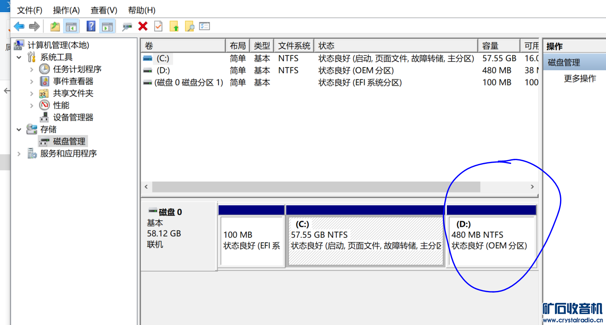Select 计算机管理(本地) root node
The height and width of the screenshot is (325, 606).
[x=58, y=45]
